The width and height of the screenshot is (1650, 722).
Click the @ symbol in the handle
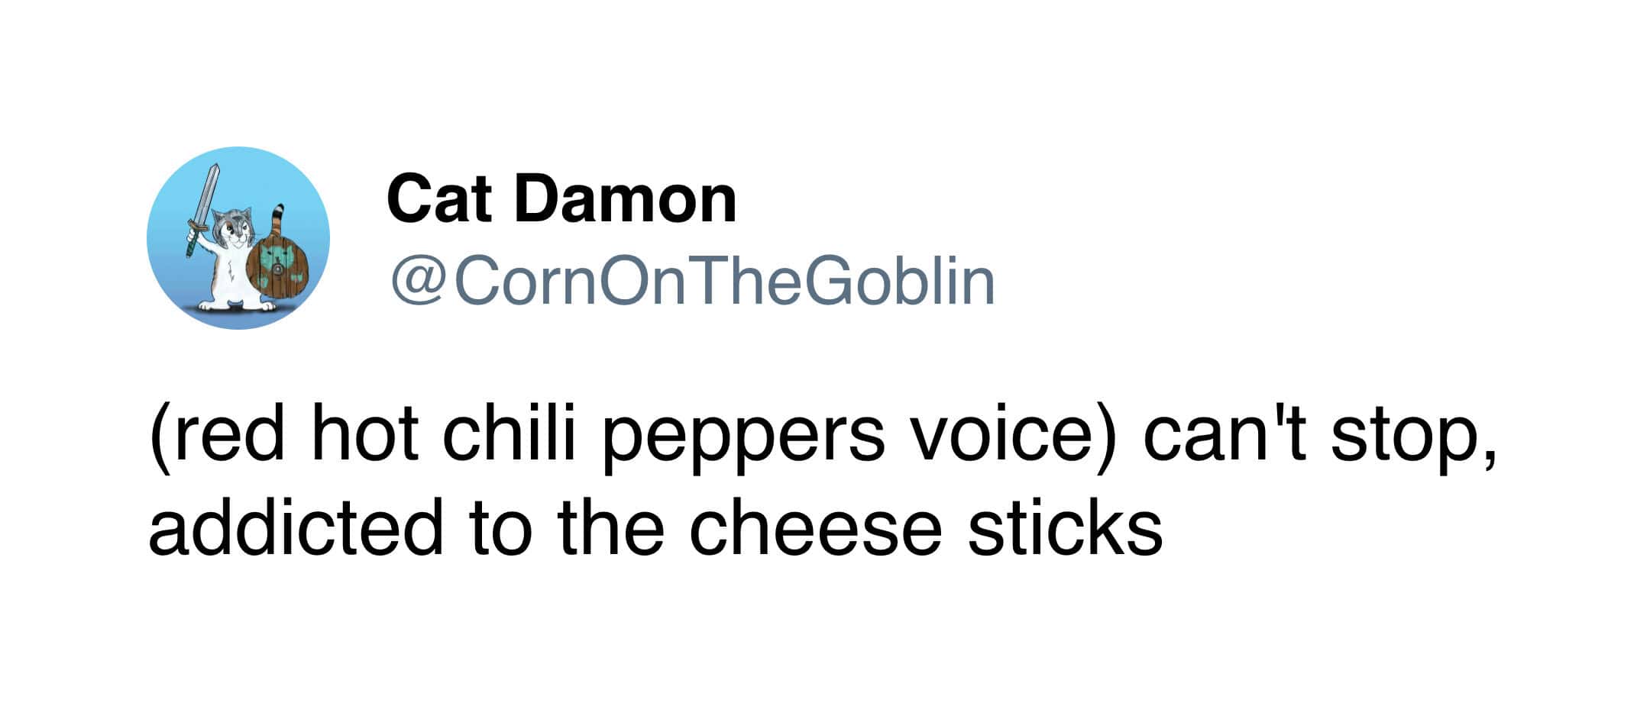[x=419, y=282]
